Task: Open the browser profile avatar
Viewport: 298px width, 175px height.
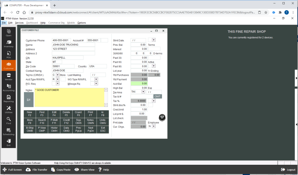Action: [x=287, y=12]
